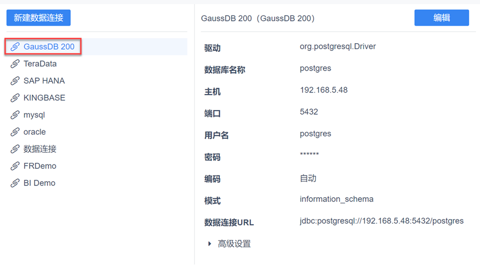Click the link icon beside mysql
The height and width of the screenshot is (265, 480).
15,115
